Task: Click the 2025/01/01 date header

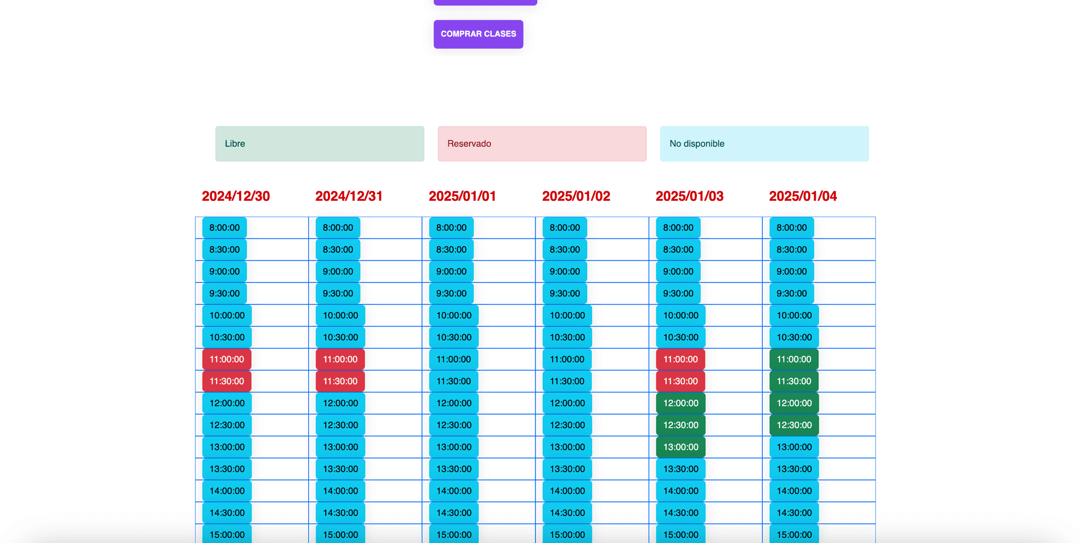Action: coord(462,196)
